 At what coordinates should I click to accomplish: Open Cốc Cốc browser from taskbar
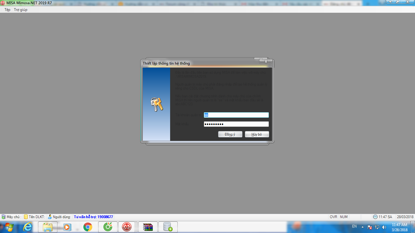(x=108, y=227)
